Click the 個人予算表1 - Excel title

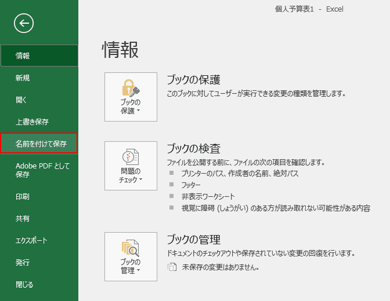[x=309, y=9]
